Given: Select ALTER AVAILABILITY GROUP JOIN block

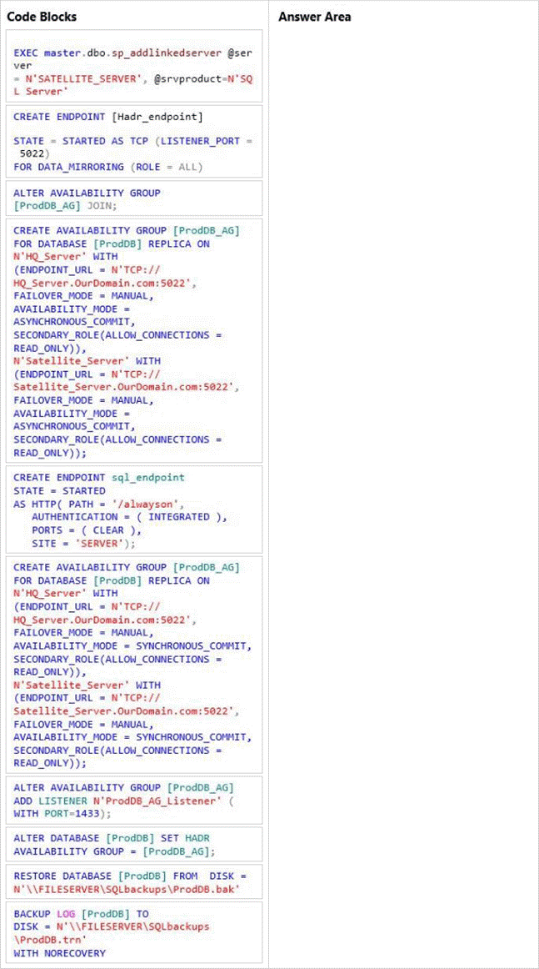Looking at the screenshot, I should (134, 198).
